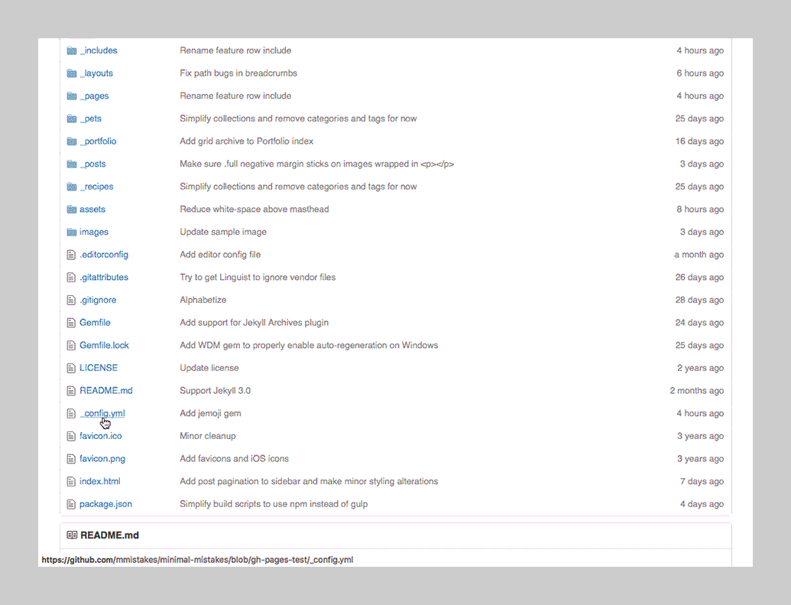Open the _layouts folder

click(x=97, y=73)
